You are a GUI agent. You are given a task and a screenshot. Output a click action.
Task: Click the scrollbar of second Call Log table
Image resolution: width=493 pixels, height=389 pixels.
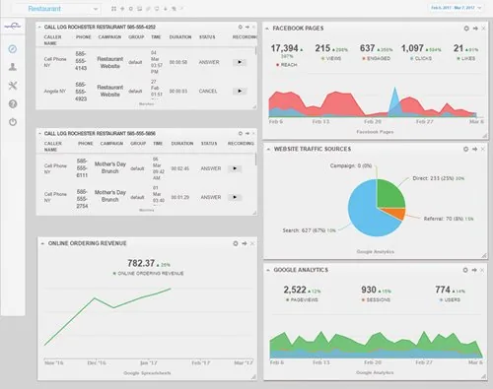[x=255, y=160]
